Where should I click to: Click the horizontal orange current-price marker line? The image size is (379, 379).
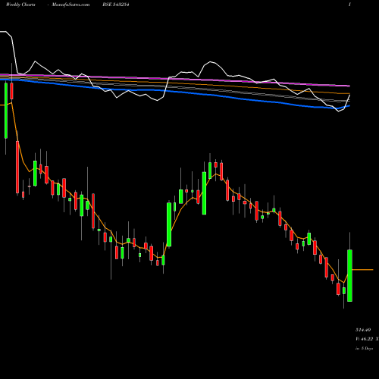click(362, 270)
